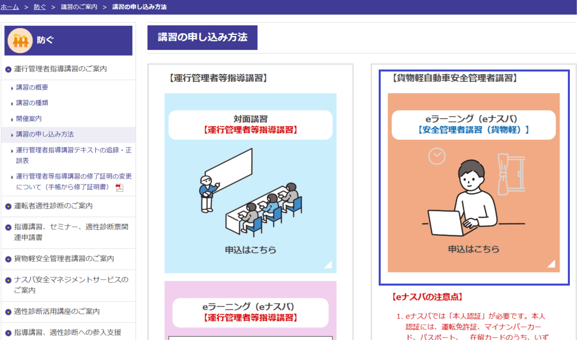Go to 防ぐ in the breadcrumb

(x=40, y=7)
